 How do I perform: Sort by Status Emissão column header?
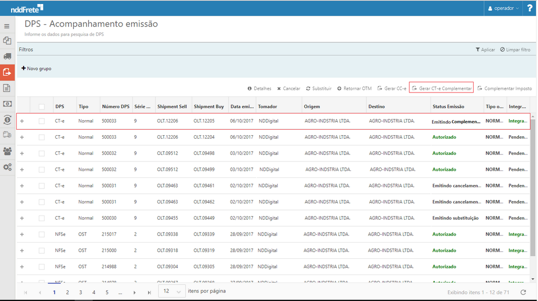coord(448,107)
